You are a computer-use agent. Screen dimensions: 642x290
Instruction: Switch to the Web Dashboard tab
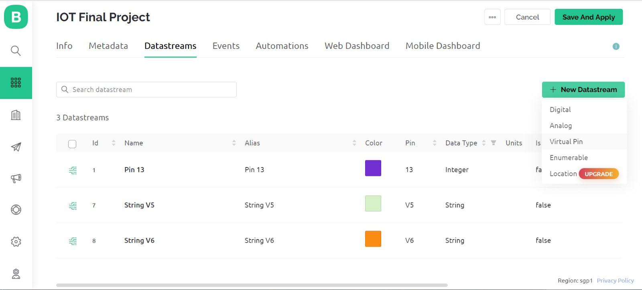point(357,46)
